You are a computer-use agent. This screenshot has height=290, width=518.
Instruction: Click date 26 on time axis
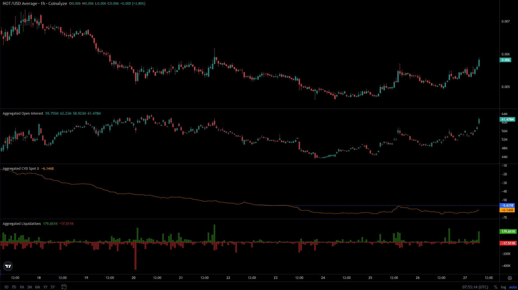(x=418, y=278)
